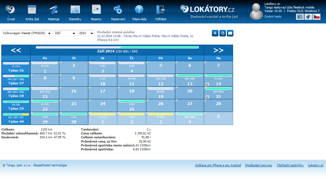
Task: Click the envelope email icon button
Action: click(x=230, y=33)
